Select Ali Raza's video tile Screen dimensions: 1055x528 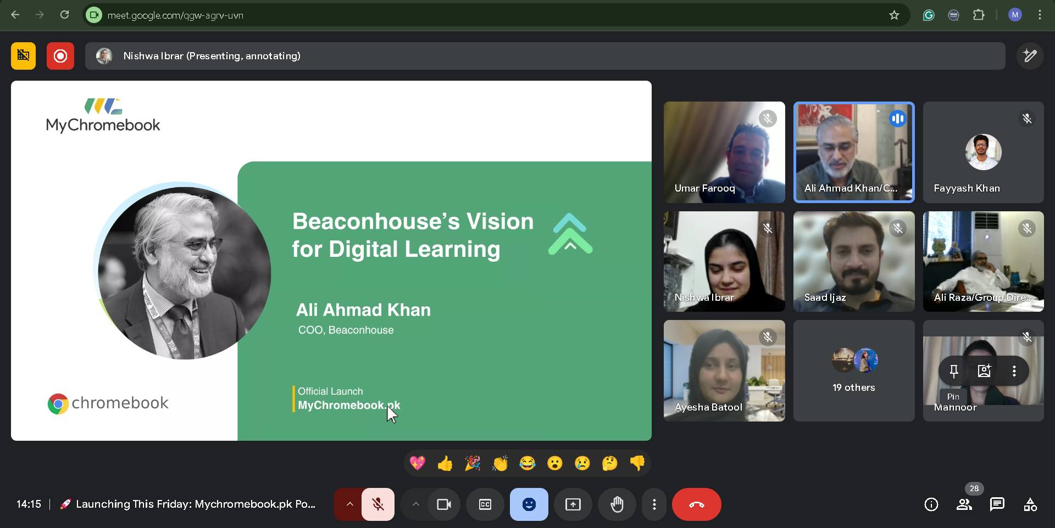click(984, 261)
